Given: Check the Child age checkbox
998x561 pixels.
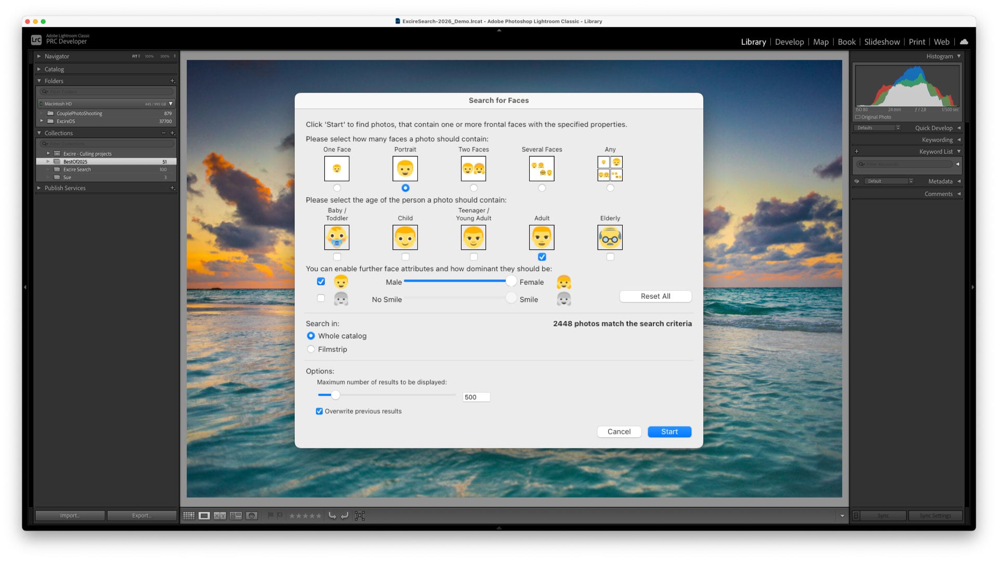Looking at the screenshot, I should (405, 257).
